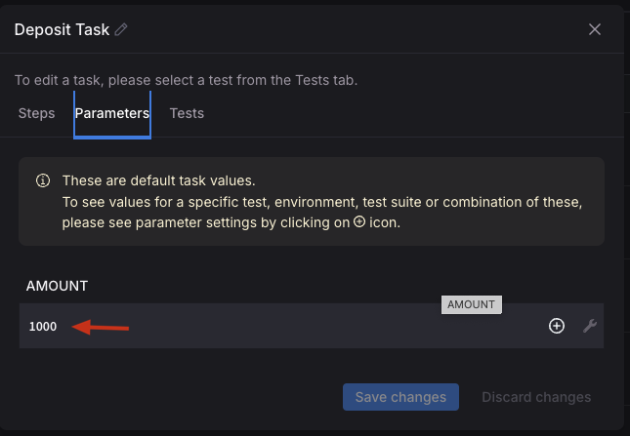Click the wrench icon in the AMOUNT row
The width and height of the screenshot is (630, 436).
tap(589, 326)
